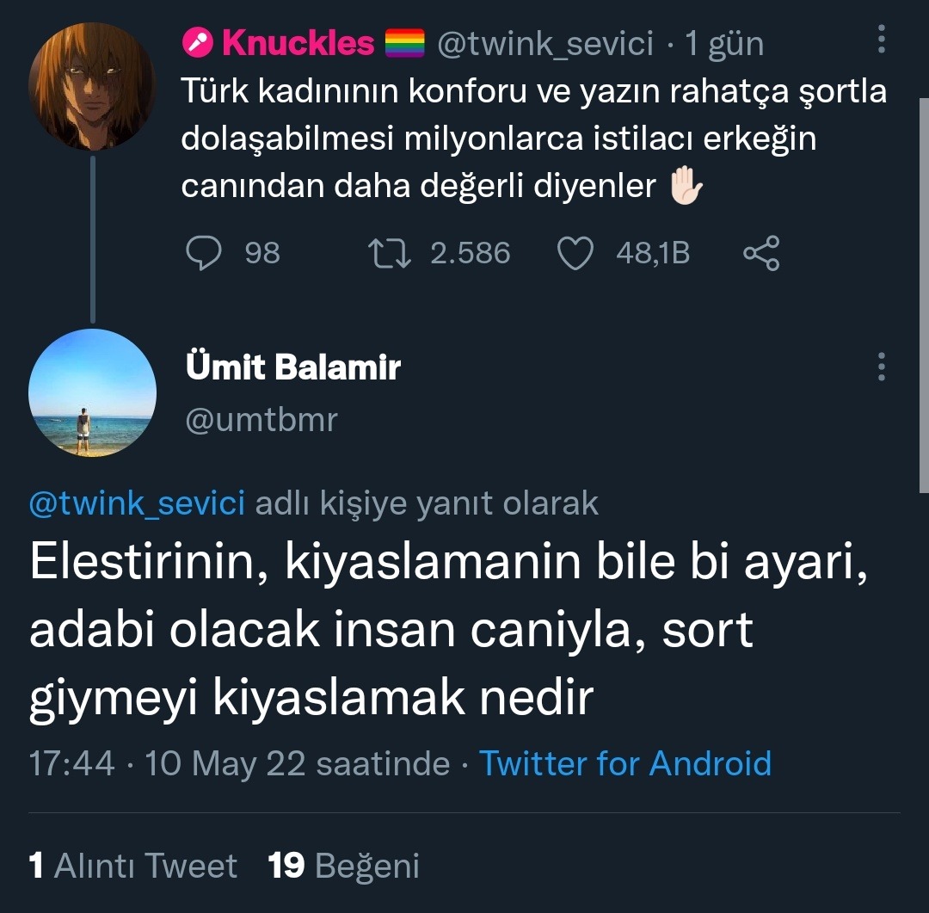Click the reply speech bubble icon
This screenshot has height=913, width=929.
(x=203, y=252)
